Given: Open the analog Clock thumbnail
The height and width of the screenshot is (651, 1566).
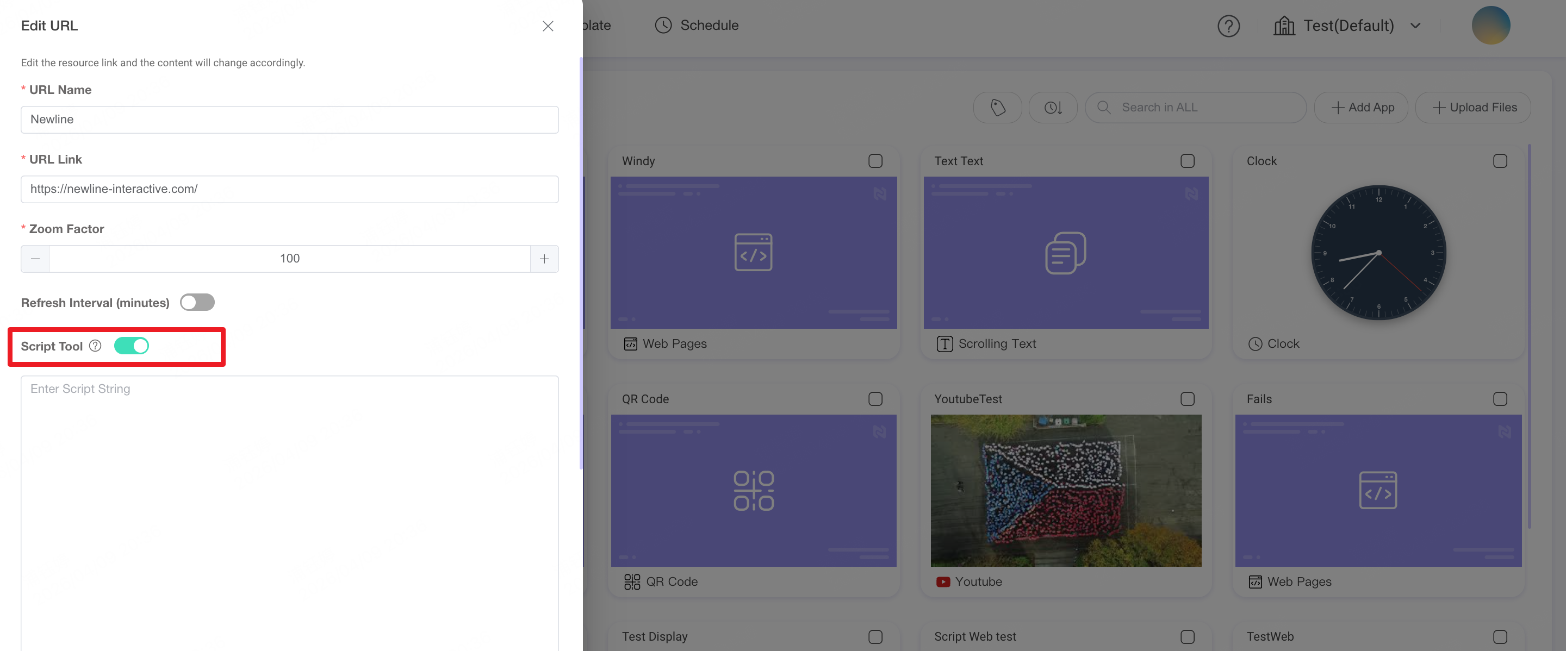Looking at the screenshot, I should tap(1378, 253).
